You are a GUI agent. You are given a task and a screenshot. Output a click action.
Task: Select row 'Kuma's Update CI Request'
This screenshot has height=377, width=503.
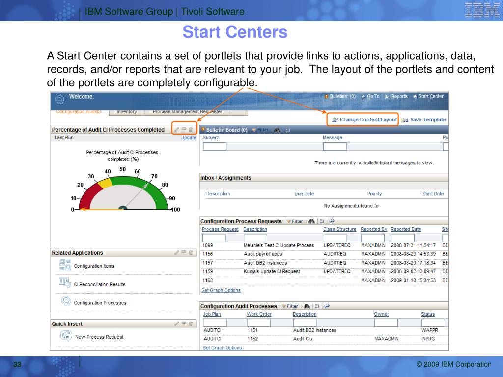(324, 271)
